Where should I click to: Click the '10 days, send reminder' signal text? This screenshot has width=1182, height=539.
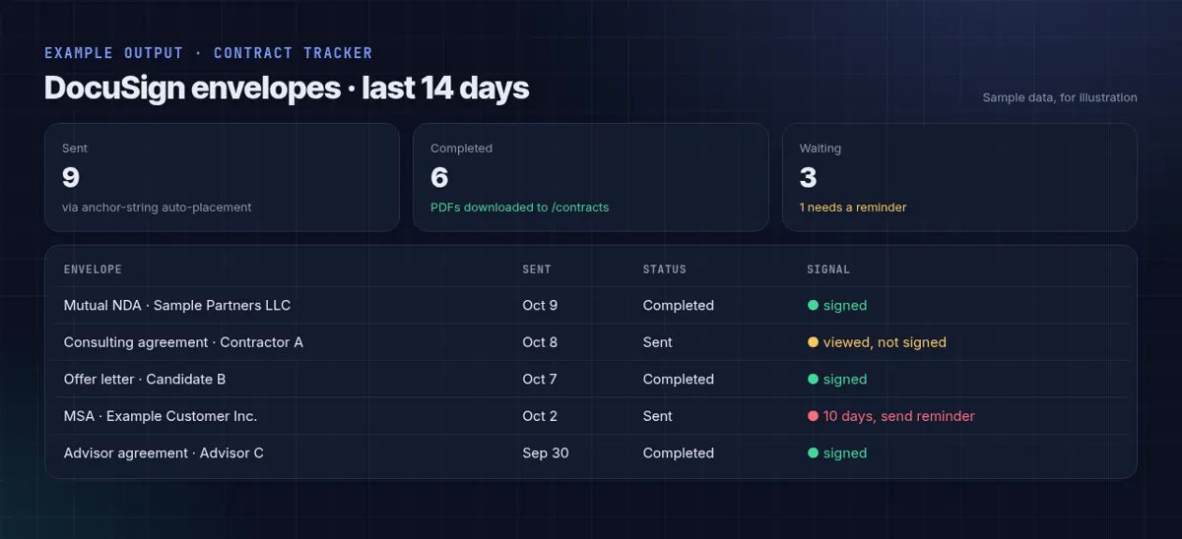click(x=899, y=416)
